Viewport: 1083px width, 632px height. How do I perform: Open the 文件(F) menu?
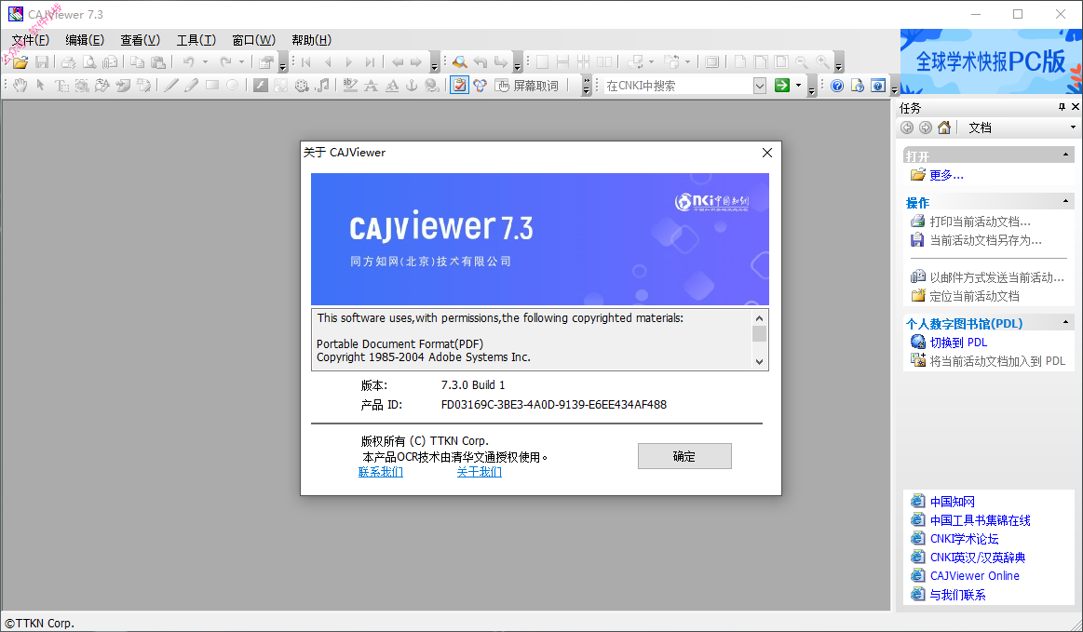coord(31,40)
